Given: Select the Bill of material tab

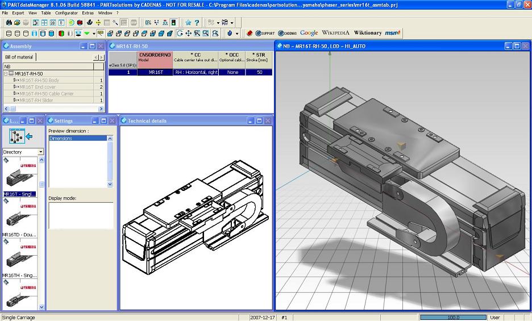Looking at the screenshot, I should (x=19, y=57).
